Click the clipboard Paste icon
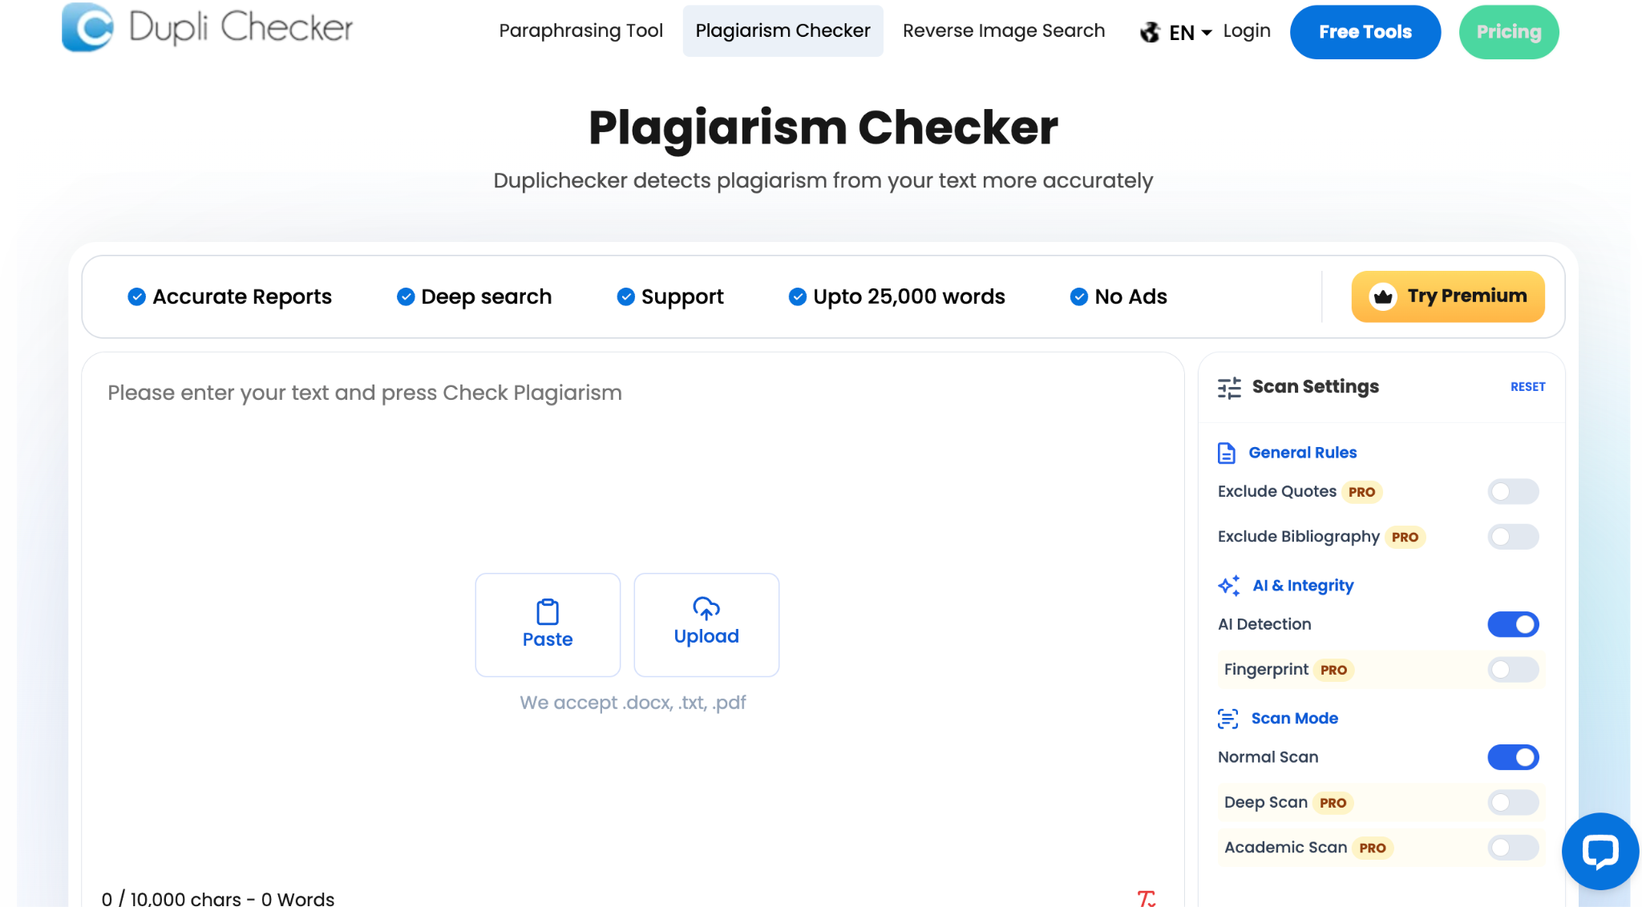Image resolution: width=1642 pixels, height=907 pixels. (x=548, y=612)
